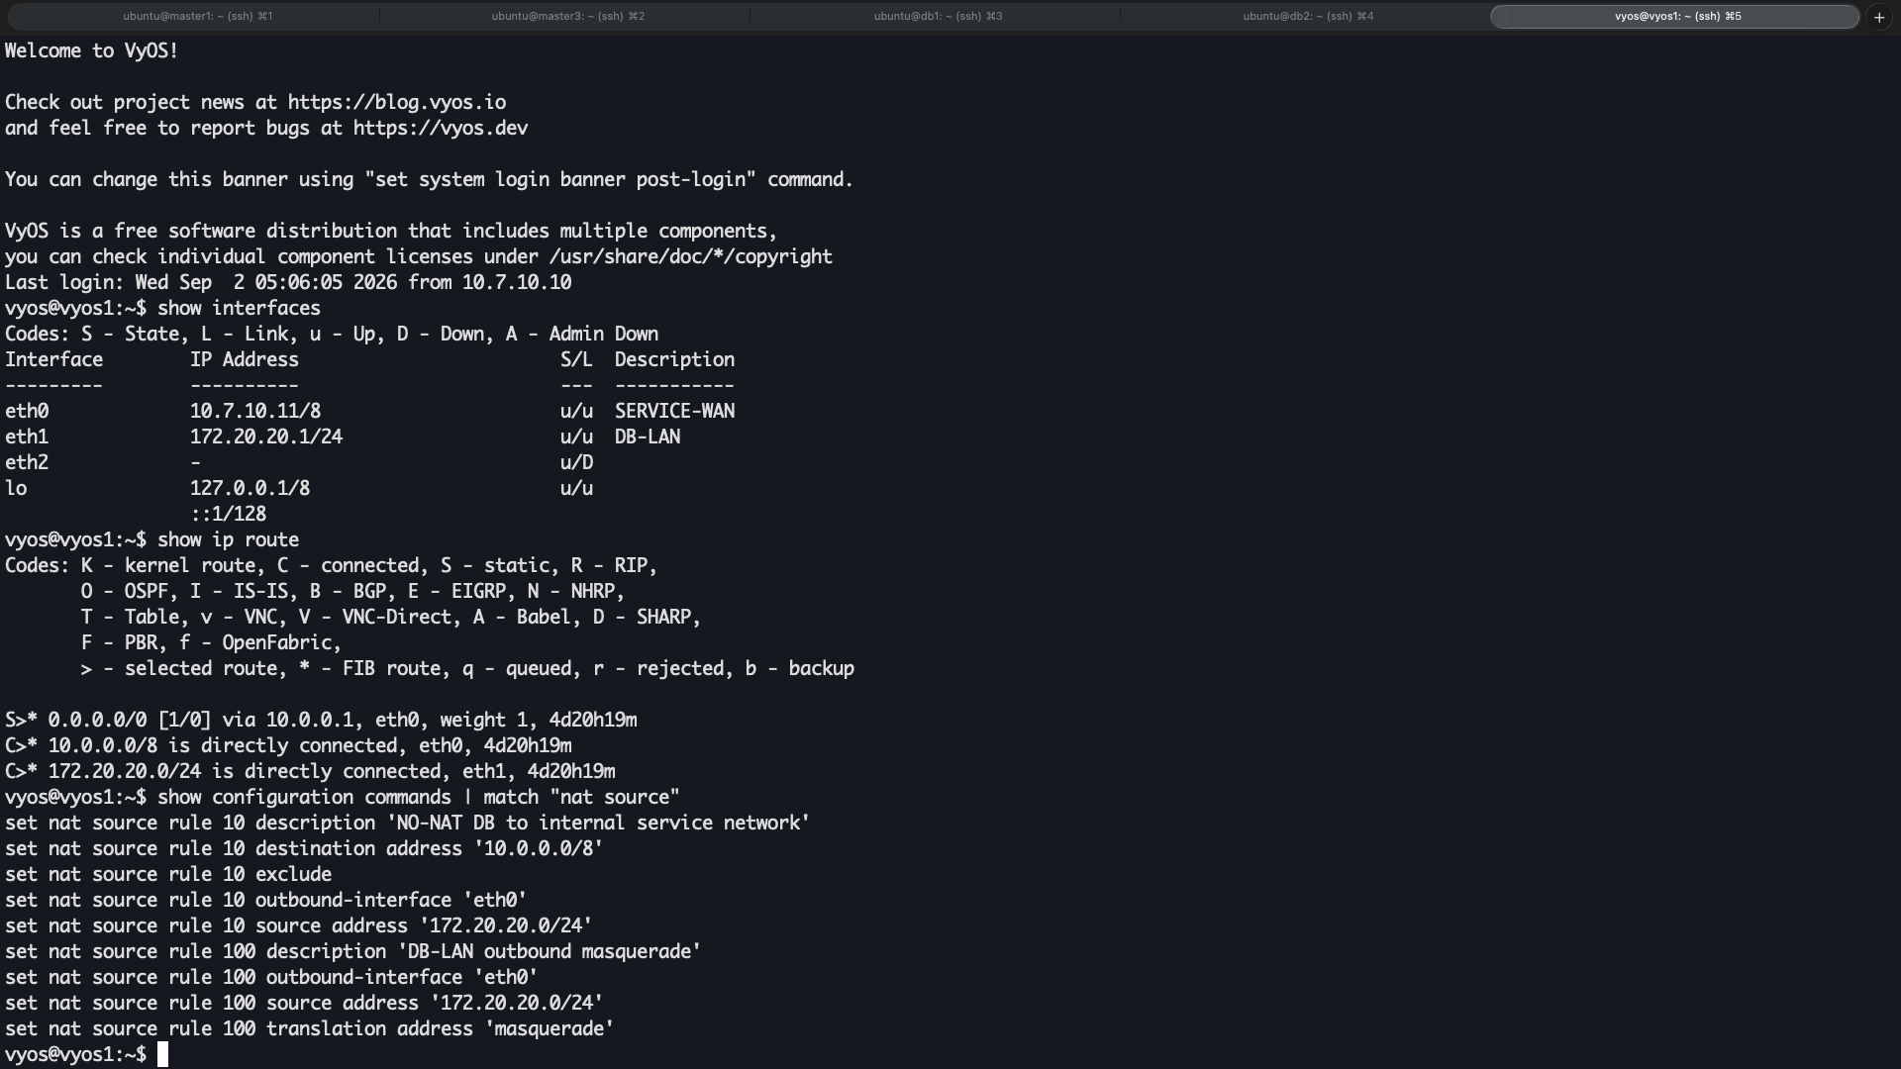Click the https://blog.vyos.io URL in the banner

(397, 102)
